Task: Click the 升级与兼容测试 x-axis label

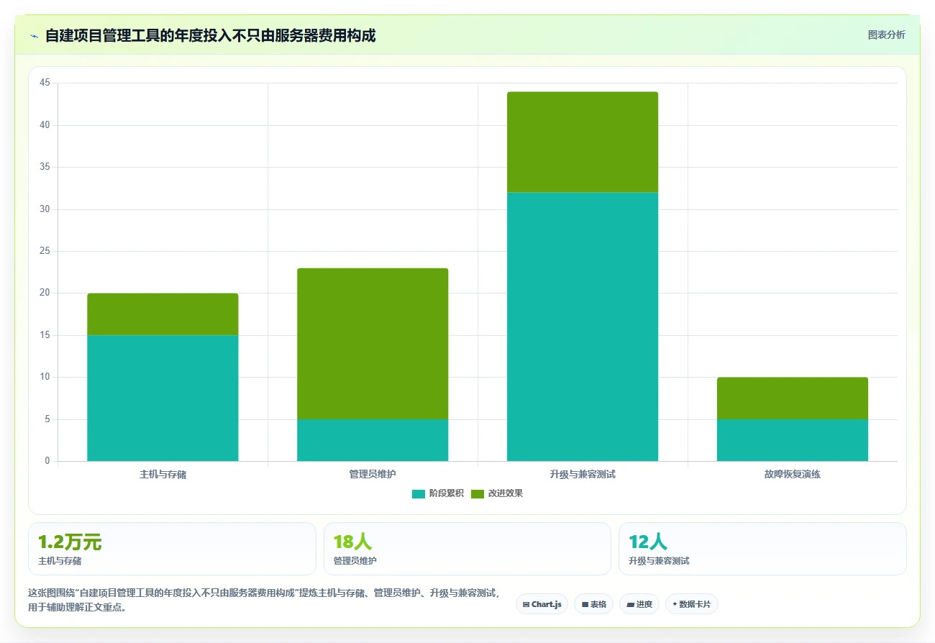Action: click(583, 475)
